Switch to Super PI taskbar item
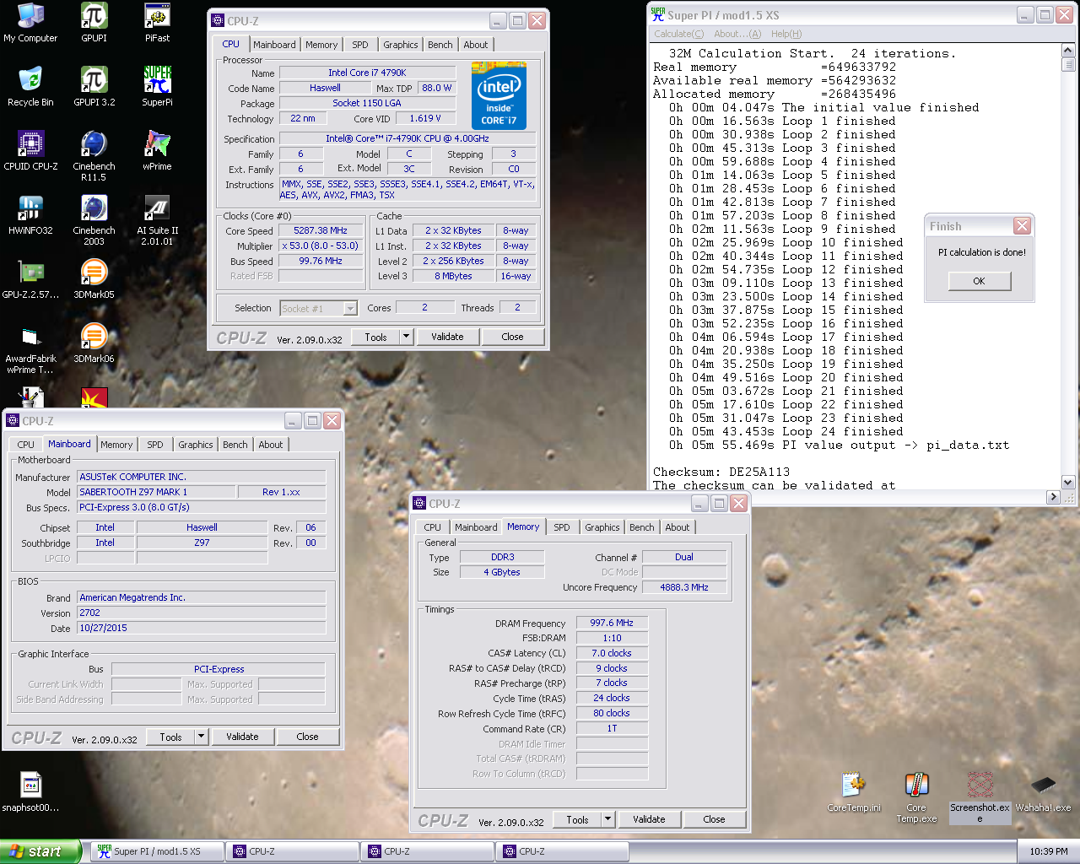Screen dimensions: 1080x864 point(157,851)
